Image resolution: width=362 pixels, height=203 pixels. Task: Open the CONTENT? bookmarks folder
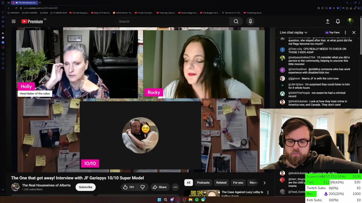(x=14, y=13)
